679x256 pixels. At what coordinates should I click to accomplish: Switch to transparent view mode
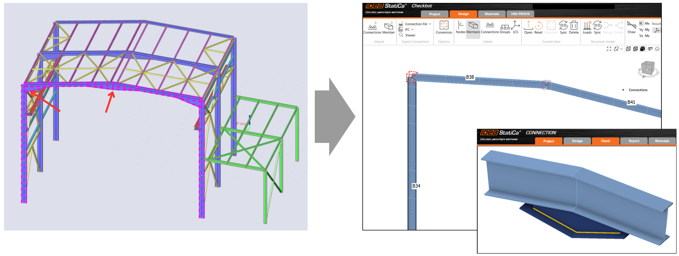(x=635, y=49)
